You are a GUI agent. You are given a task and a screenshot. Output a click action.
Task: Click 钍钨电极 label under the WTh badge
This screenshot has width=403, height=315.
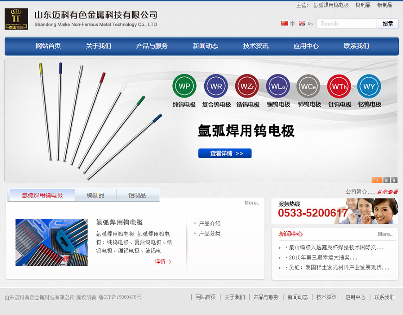[340, 105]
